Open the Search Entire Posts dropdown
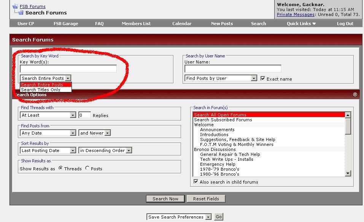Viewport: 364px width, 222px height. [46, 78]
